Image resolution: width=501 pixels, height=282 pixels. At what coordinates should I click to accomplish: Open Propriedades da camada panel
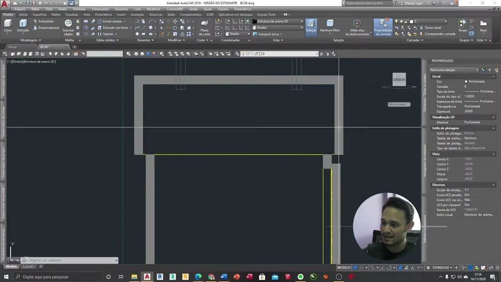click(383, 27)
